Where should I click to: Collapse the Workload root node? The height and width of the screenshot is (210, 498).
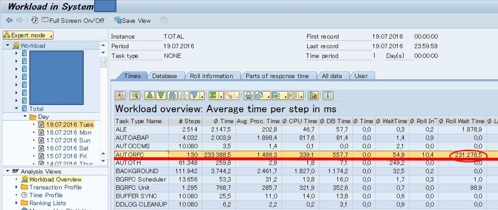(x=7, y=45)
